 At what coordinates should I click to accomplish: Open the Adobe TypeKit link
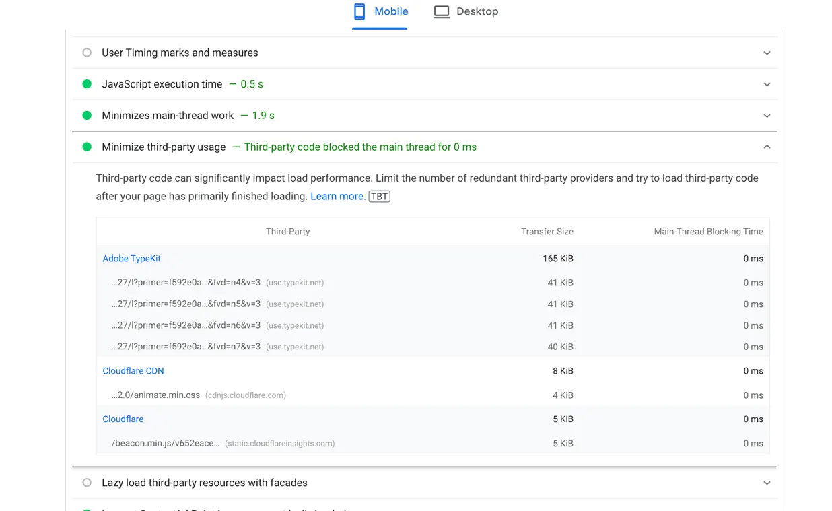(131, 259)
